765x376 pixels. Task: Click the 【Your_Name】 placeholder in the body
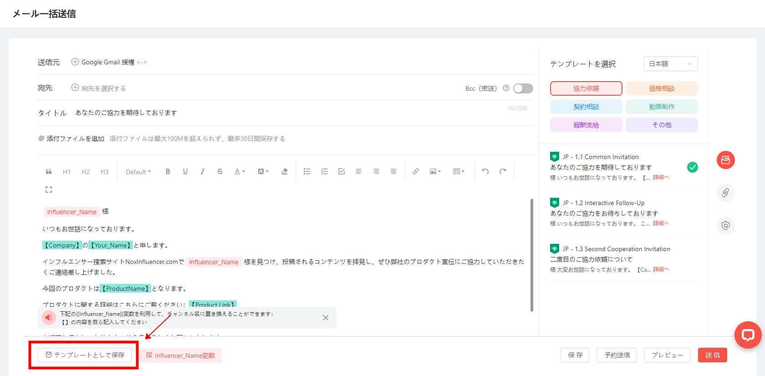point(111,245)
